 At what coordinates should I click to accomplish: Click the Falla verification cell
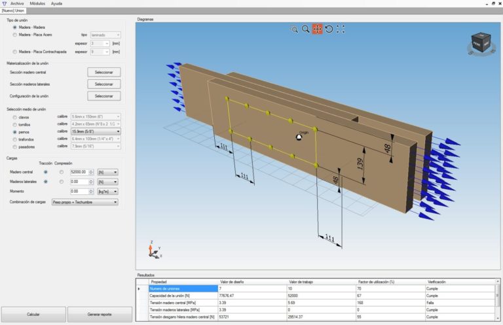pyautogui.click(x=460, y=303)
